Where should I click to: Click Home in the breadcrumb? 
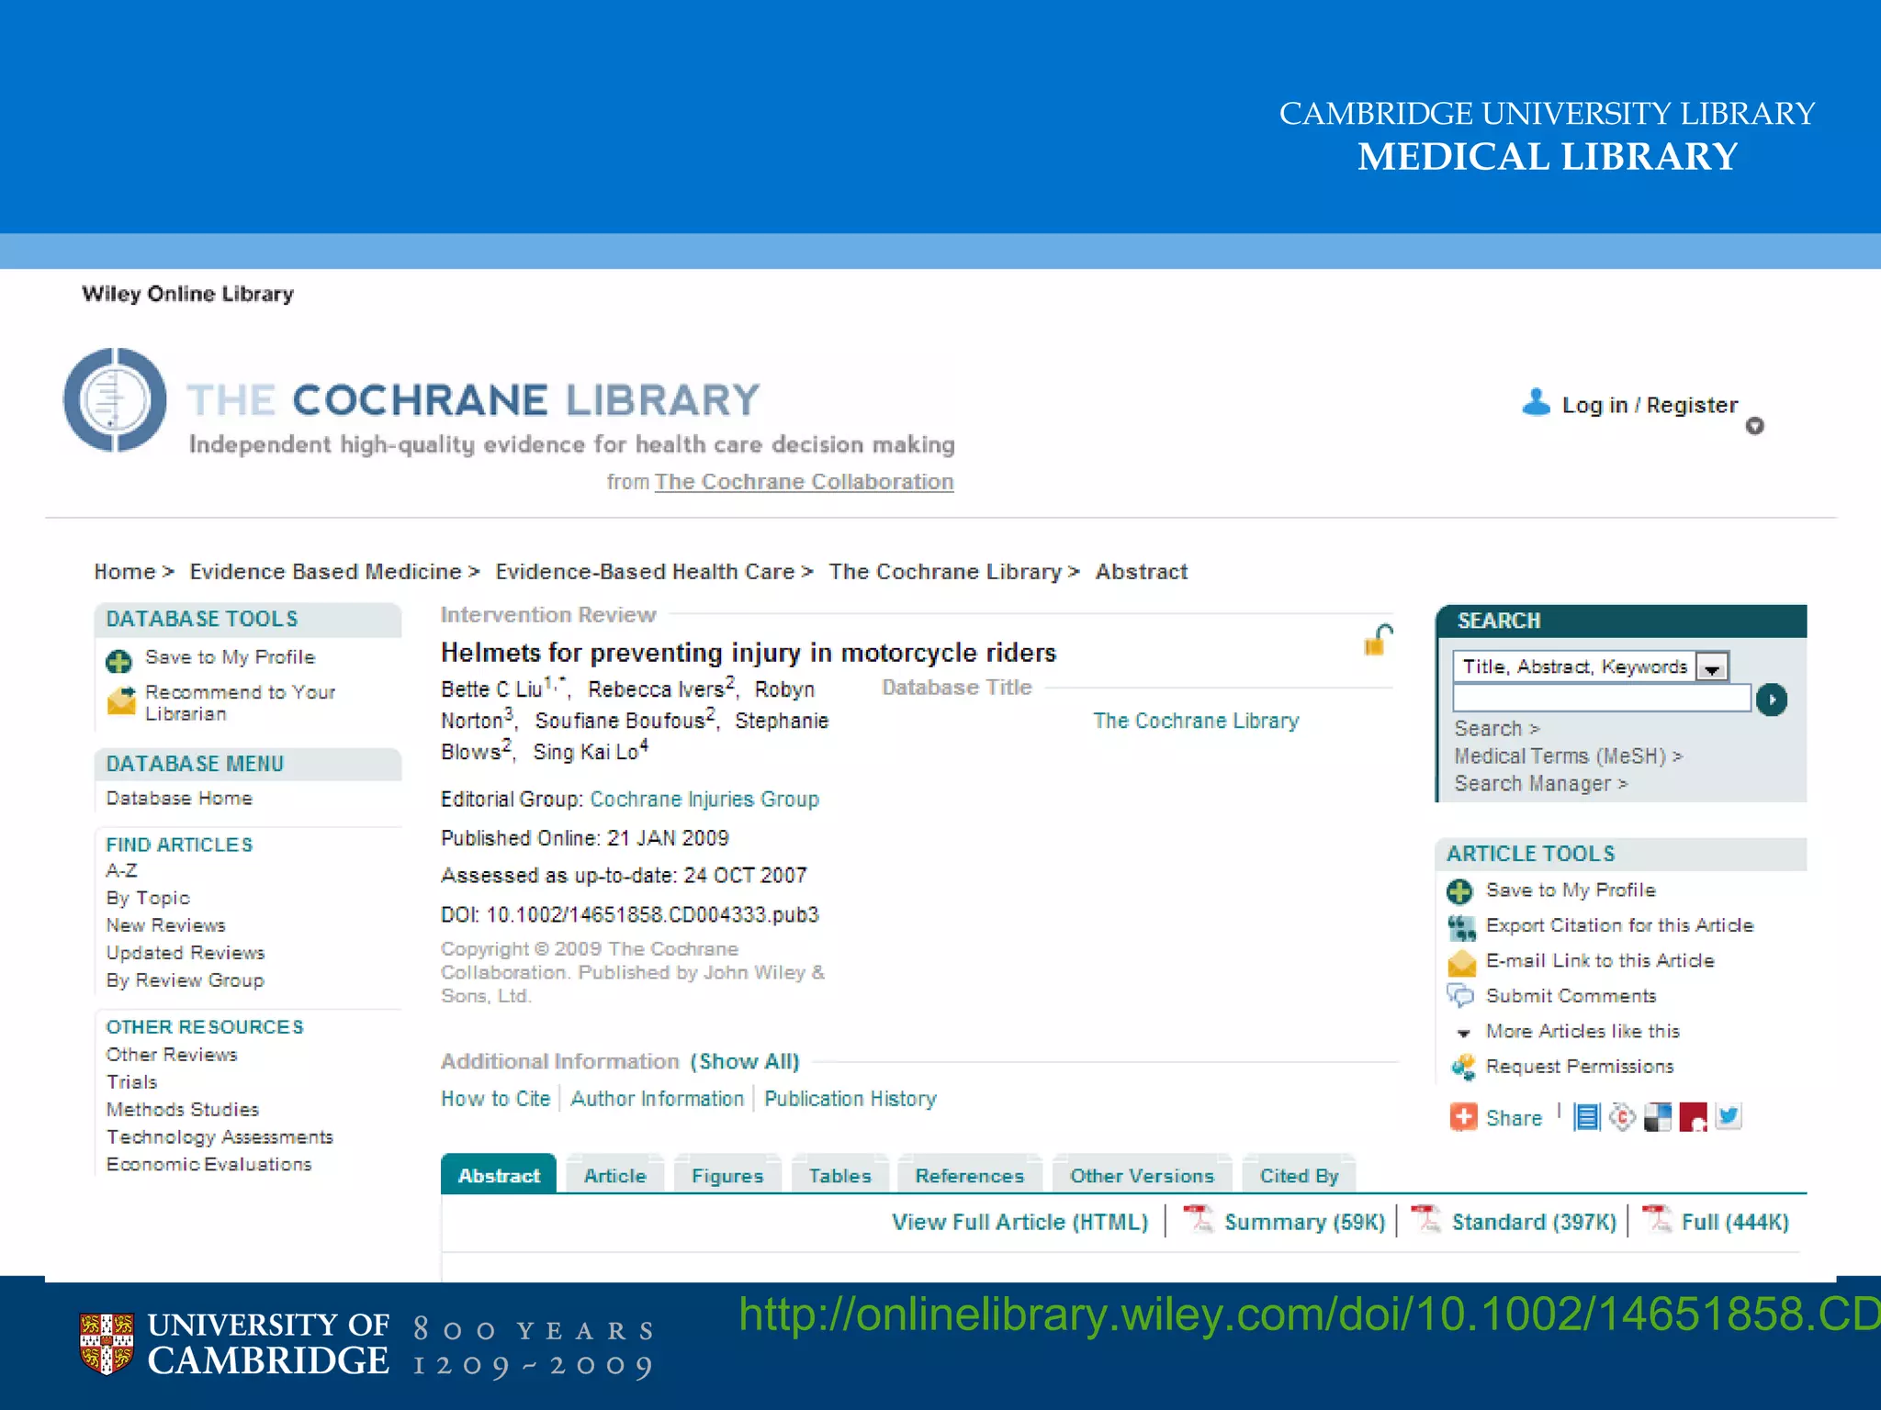[125, 572]
